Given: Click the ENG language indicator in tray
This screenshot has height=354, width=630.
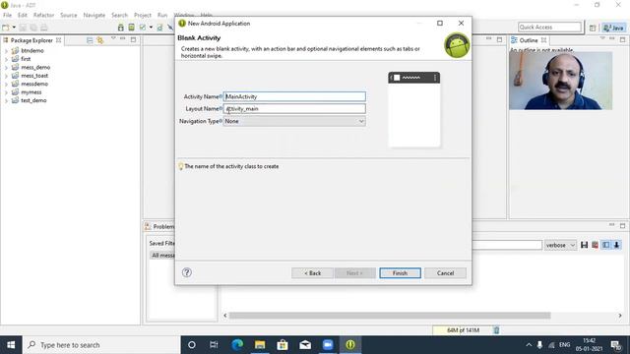Looking at the screenshot, I should point(564,345).
